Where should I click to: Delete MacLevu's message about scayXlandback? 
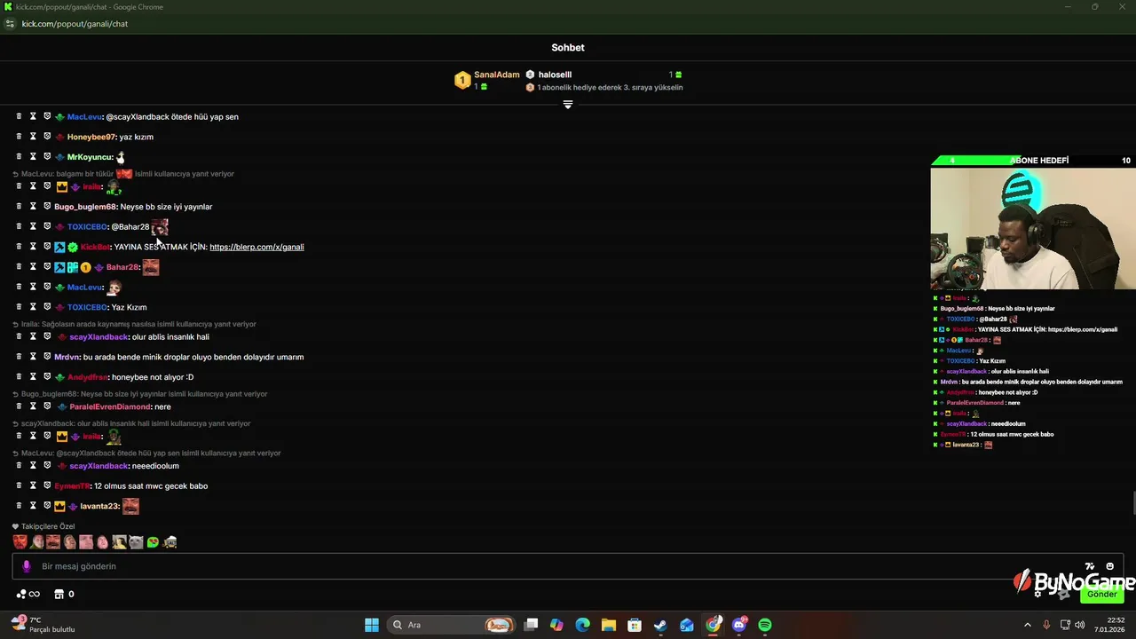[19, 116]
